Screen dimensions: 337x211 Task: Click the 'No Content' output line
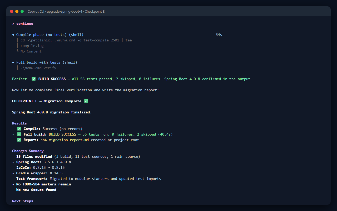point(31,51)
